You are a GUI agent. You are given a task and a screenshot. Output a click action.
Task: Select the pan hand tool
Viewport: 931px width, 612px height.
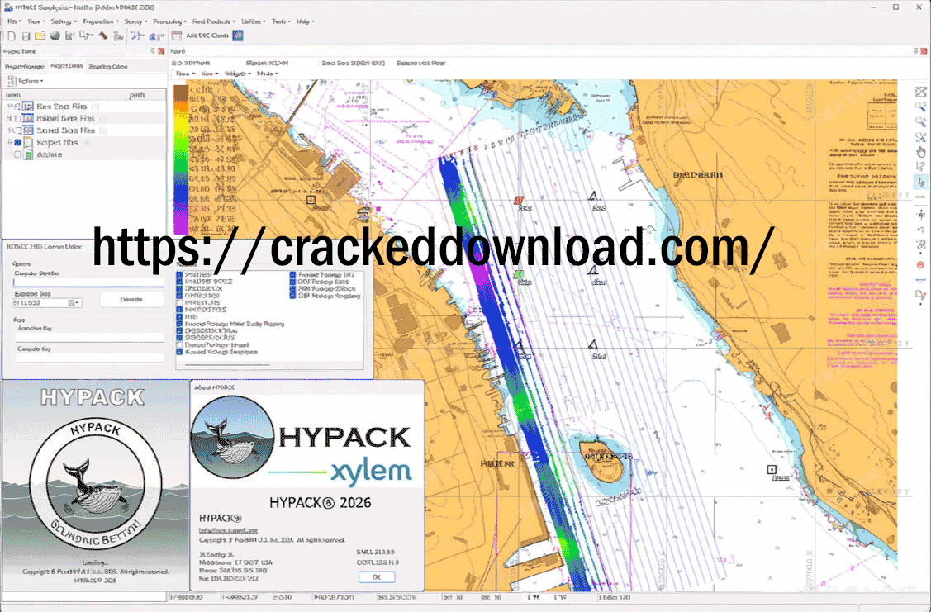921,151
